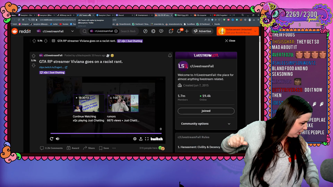This screenshot has height=187, width=333.
Task: Open the Continue Watching video thumbnail
Action: [x=89, y=103]
